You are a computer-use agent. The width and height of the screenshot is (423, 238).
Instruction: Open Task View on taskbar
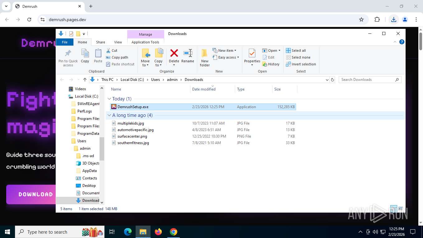coord(112,232)
